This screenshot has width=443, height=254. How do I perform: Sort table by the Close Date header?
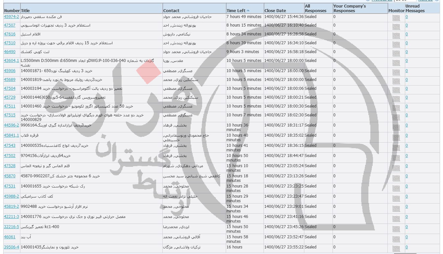click(275, 11)
